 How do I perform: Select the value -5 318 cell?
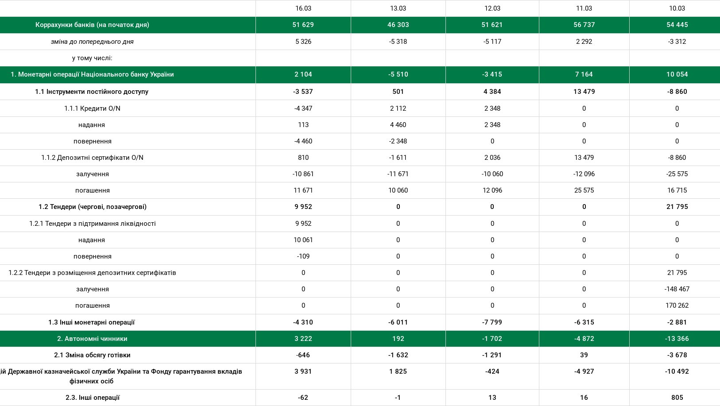[x=398, y=42]
